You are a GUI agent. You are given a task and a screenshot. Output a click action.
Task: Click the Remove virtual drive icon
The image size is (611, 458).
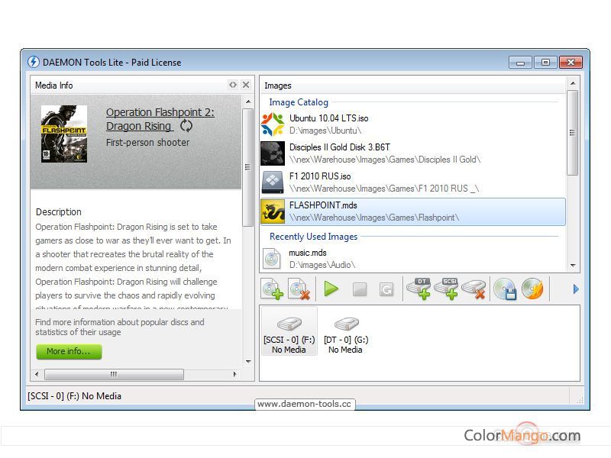(474, 289)
